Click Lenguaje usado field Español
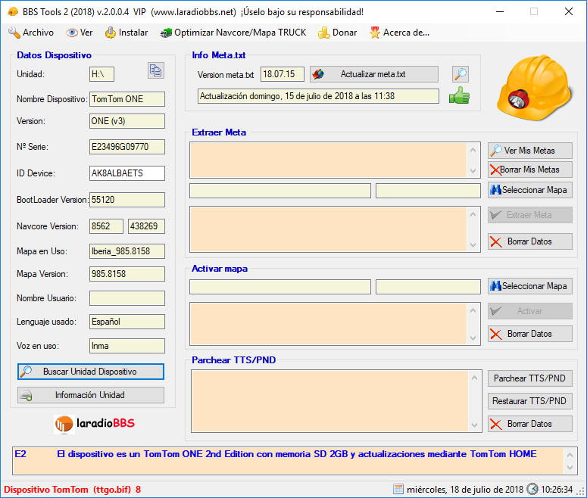 coord(127,322)
